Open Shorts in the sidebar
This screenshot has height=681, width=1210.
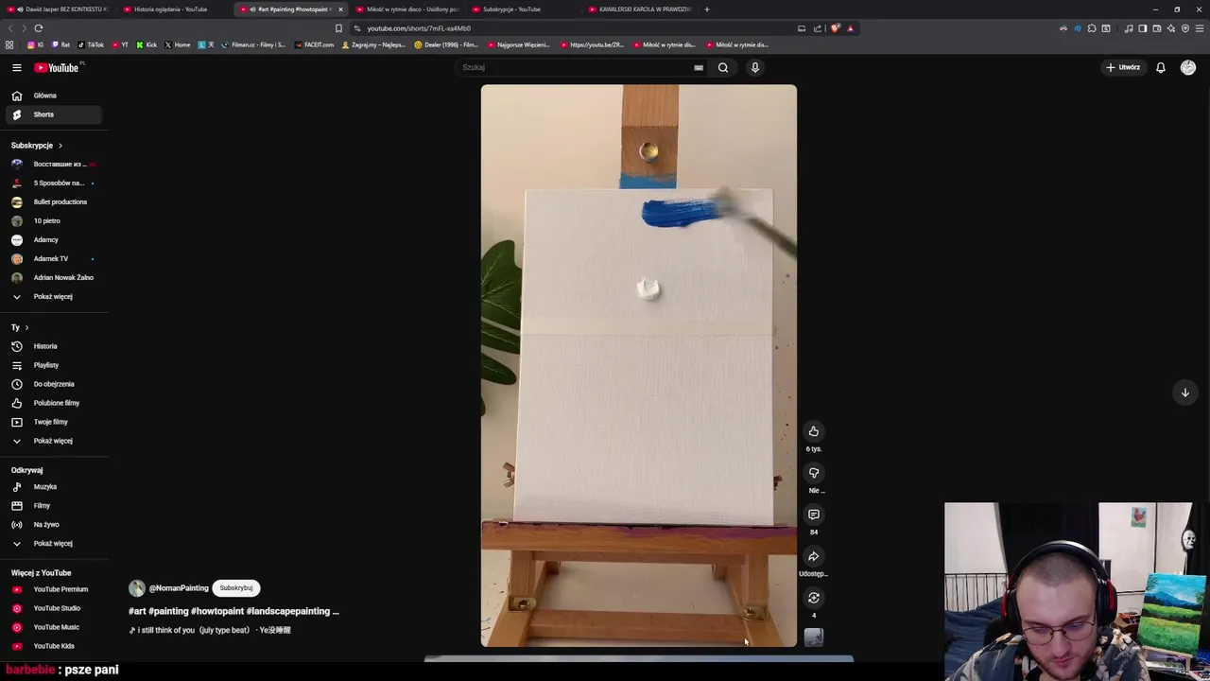click(x=53, y=114)
